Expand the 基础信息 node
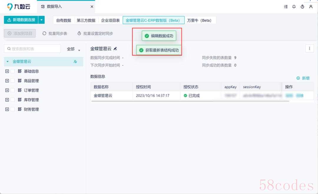 [x=7, y=71]
